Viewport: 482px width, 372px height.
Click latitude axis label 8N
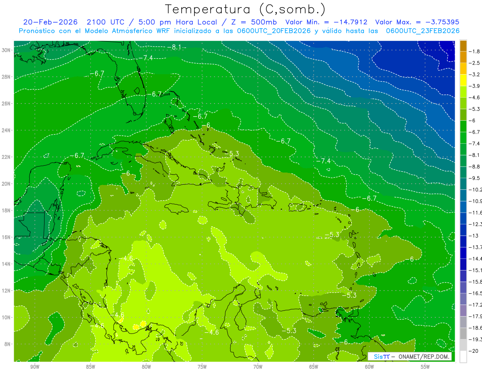tap(7, 344)
